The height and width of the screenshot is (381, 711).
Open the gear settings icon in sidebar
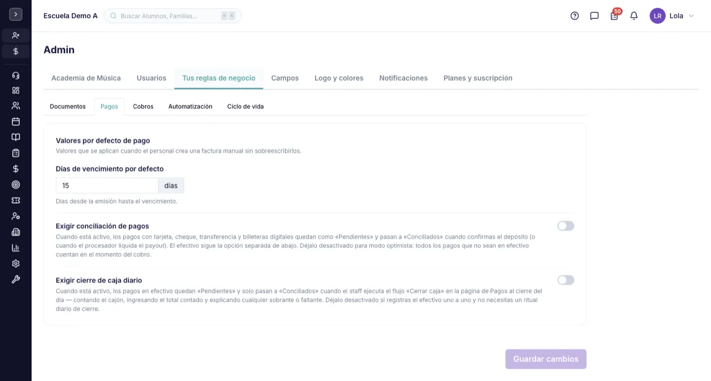[x=16, y=264]
